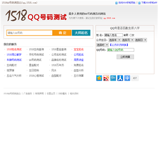Open 手机号码测试 link
Screen dimensions: 158x158
tap(36, 55)
